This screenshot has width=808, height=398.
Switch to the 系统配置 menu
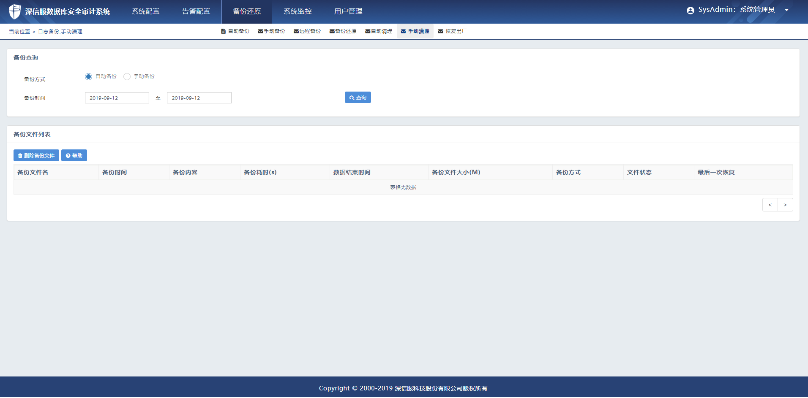coord(146,11)
